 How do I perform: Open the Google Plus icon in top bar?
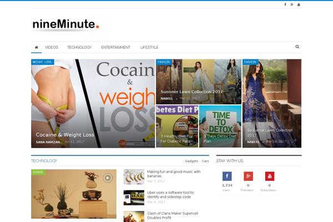292,4
